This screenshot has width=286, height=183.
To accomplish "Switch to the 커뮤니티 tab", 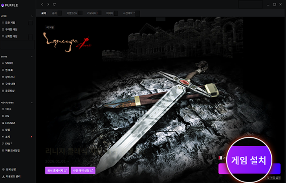I will coord(92,13).
